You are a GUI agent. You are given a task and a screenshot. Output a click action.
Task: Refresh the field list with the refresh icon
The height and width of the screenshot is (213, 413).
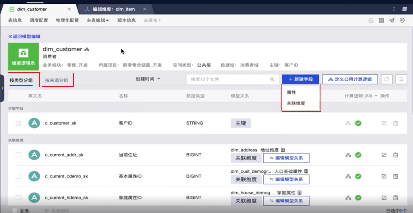pyautogui.click(x=387, y=79)
